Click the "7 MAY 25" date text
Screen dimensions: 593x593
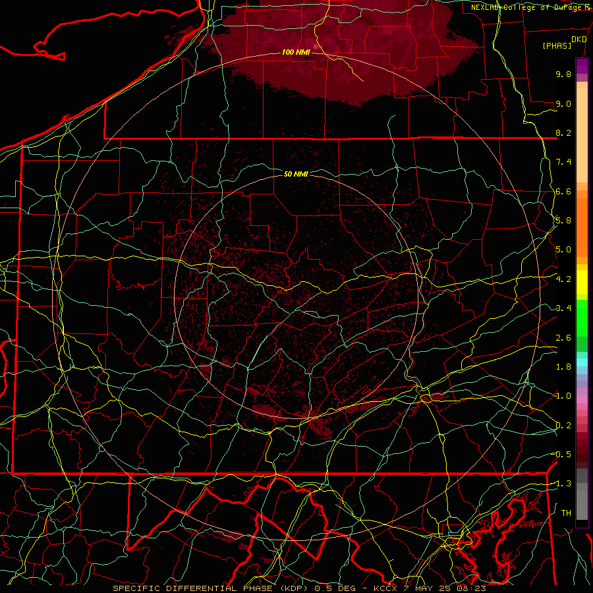[x=426, y=588]
